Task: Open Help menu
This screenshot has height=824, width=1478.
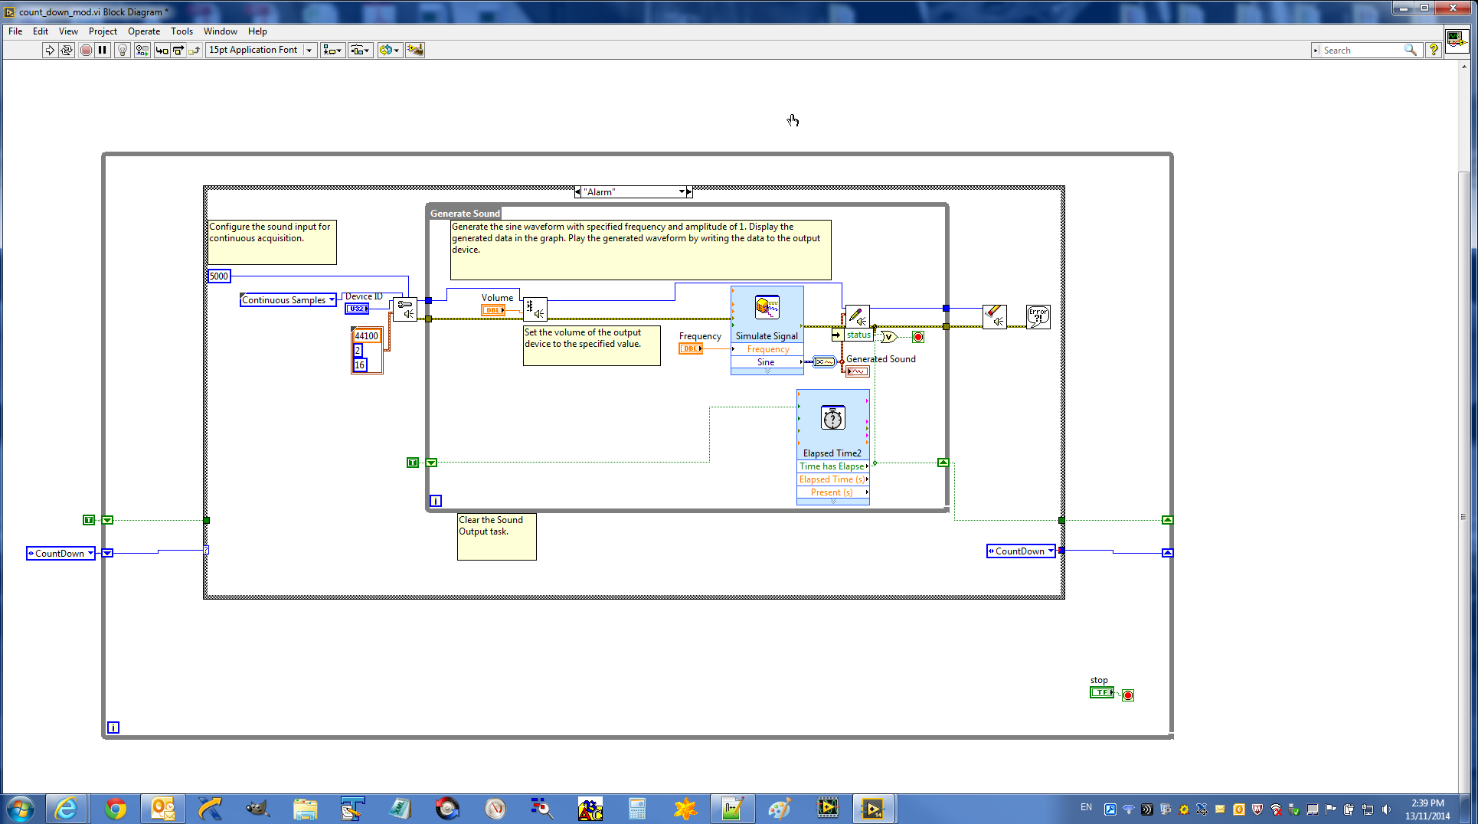Action: tap(257, 31)
